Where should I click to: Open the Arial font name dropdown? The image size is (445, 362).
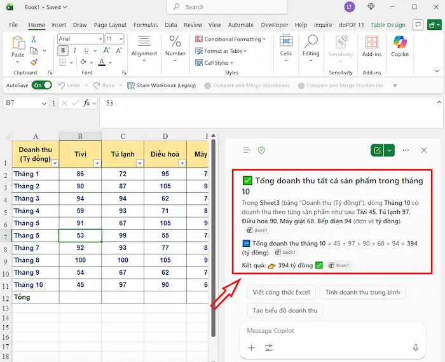[99, 39]
